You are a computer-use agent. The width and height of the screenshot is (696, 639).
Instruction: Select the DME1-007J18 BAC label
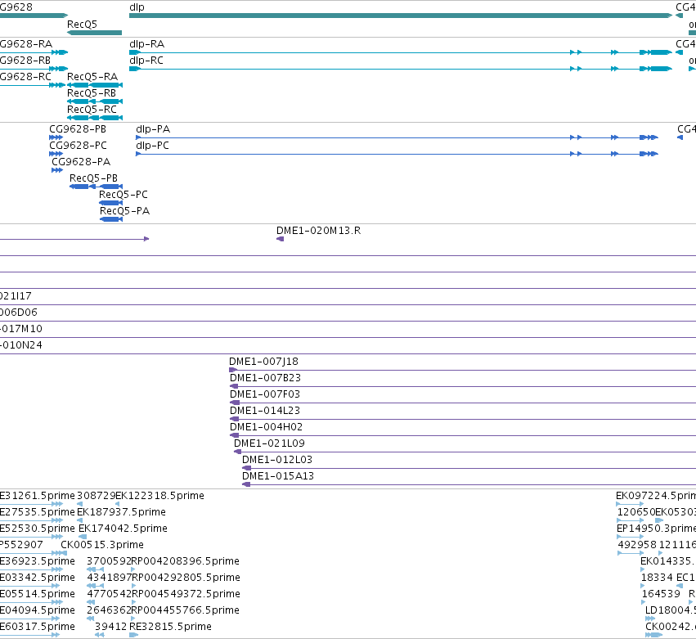pyautogui.click(x=263, y=362)
